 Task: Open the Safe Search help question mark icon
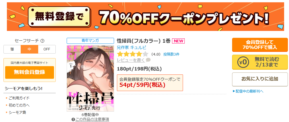click(43, 41)
